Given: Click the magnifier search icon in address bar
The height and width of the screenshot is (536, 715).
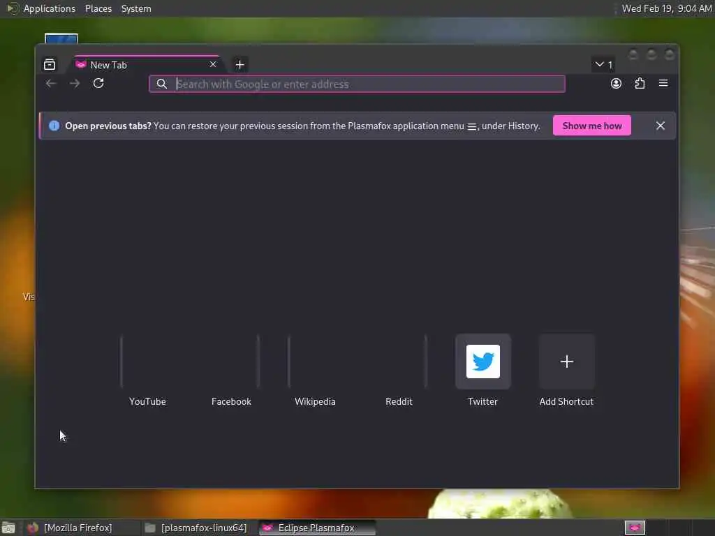Looking at the screenshot, I should coord(162,84).
